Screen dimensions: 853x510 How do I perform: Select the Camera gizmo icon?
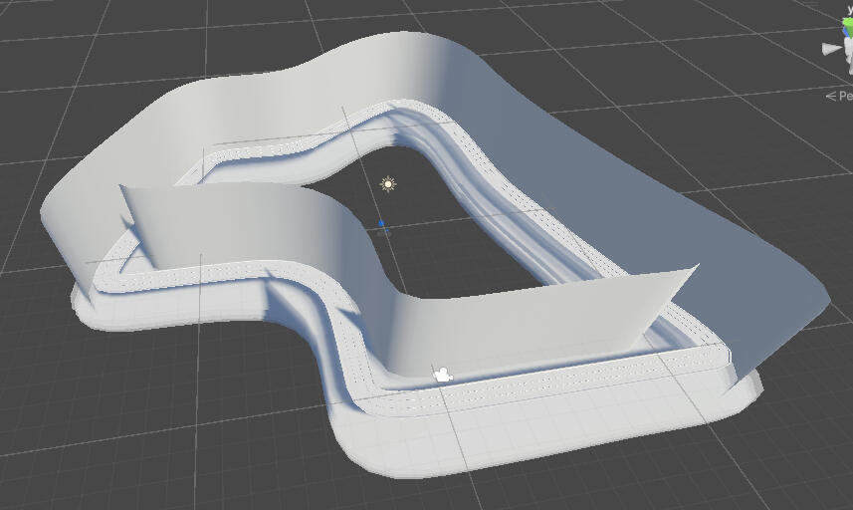click(444, 375)
